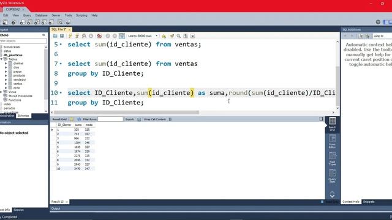Image resolution: width=392 pixels, height=220 pixels.
Task: Click the chevron below Query Stats
Action: coord(332,194)
